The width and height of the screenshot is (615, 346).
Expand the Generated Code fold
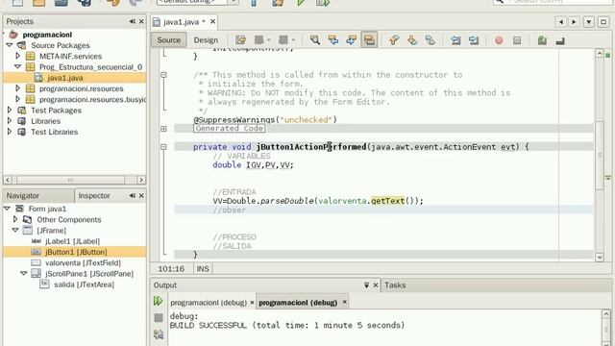(x=163, y=129)
